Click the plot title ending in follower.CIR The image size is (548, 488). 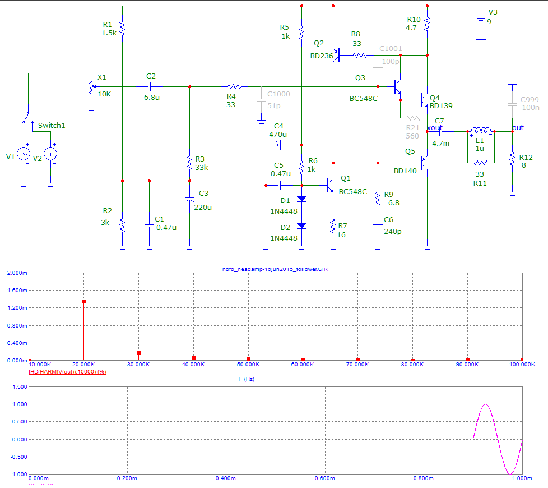[x=275, y=269]
